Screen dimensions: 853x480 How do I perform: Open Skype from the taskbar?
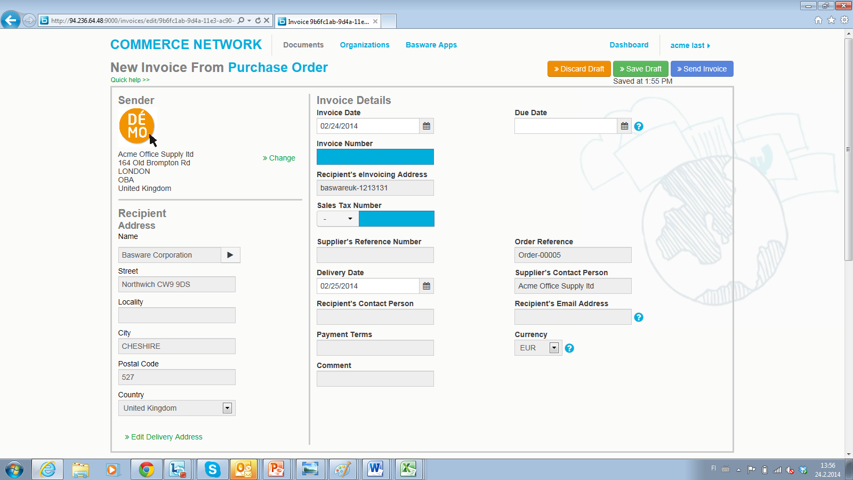click(x=212, y=469)
